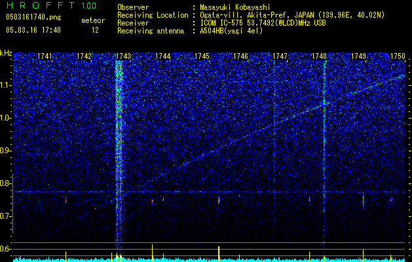This screenshot has width=412, height=262.
Task: Click the 0.9 kHz frequency label
Action: [6, 151]
